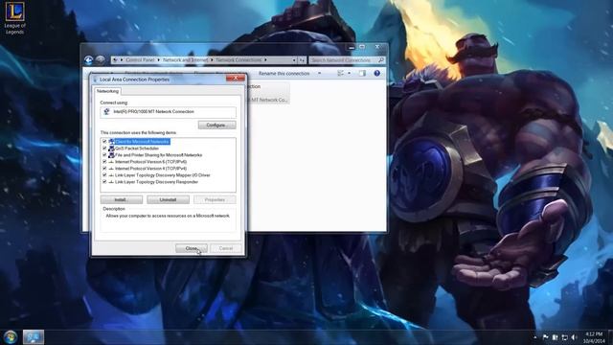
Task: Uncheck Link-Layer Topology Discovery Responder
Action: (104, 182)
